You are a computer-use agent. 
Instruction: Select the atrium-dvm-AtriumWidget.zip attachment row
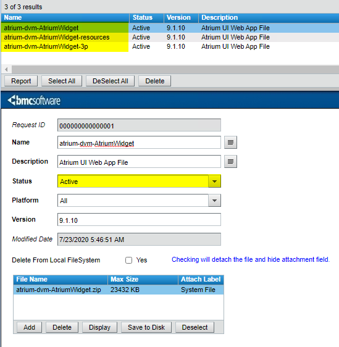coord(119,290)
